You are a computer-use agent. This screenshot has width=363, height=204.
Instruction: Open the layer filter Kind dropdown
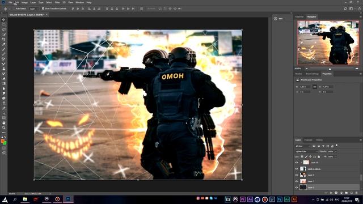(x=302, y=146)
